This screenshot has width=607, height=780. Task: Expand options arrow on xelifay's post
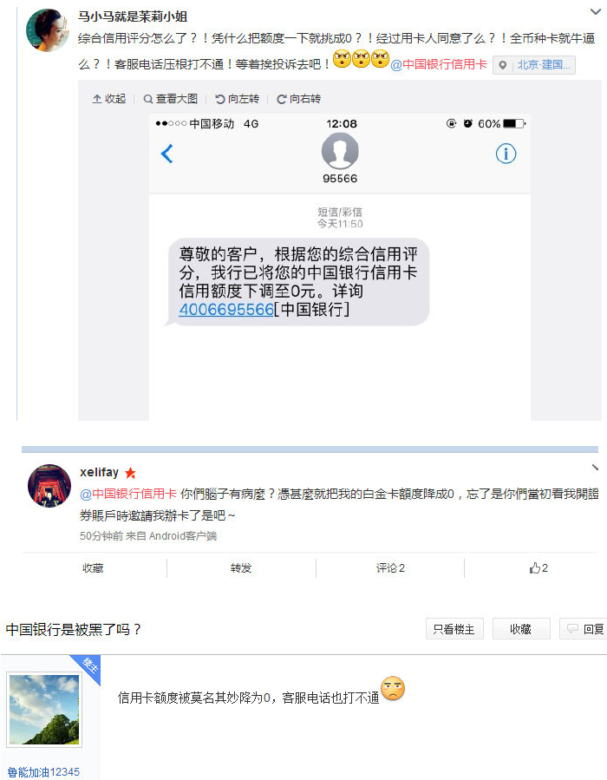point(595,467)
